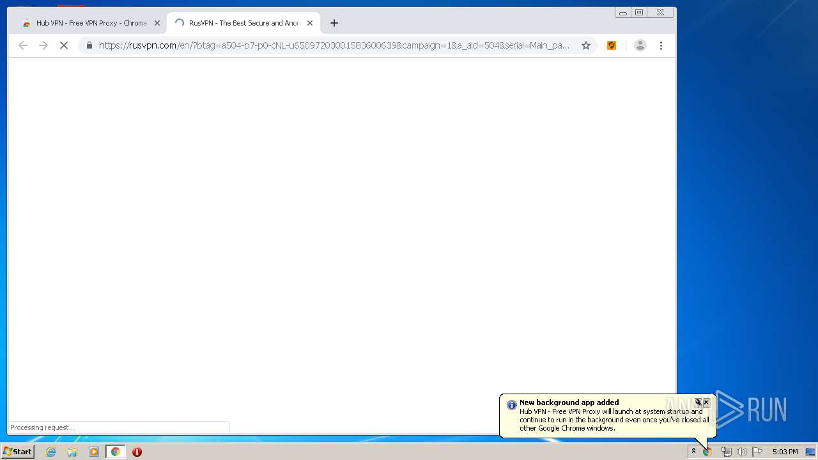
Task: Open Action Center flag icon
Action: coord(757,452)
